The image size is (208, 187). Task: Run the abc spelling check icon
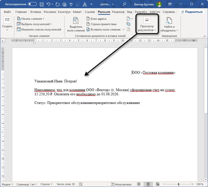(x=71, y=5)
